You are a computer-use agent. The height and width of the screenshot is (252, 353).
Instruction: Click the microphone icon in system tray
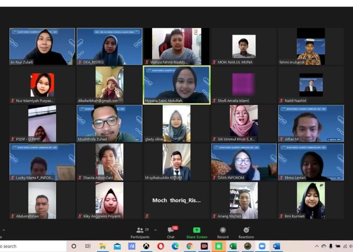point(331,246)
